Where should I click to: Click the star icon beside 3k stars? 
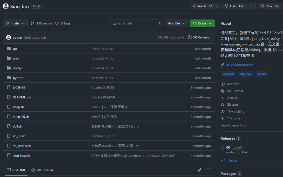[222, 105]
